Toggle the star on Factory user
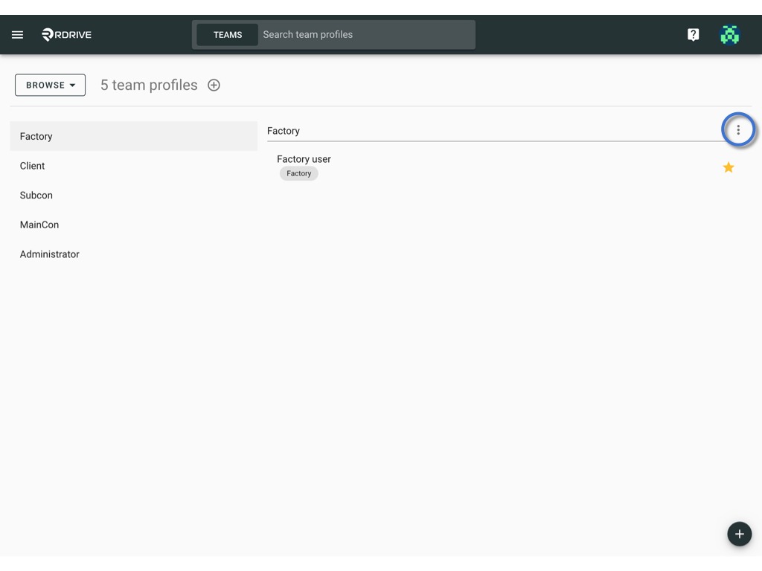This screenshot has width=762, height=571. [x=728, y=167]
